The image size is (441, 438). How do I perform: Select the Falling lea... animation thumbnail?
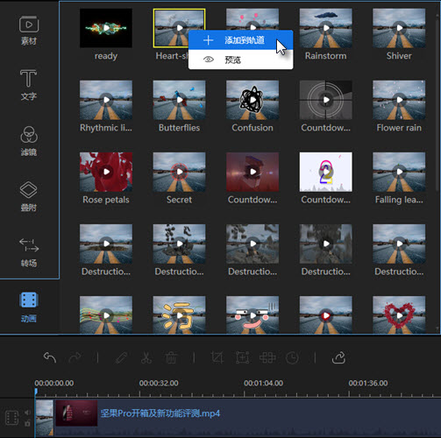[x=399, y=172]
